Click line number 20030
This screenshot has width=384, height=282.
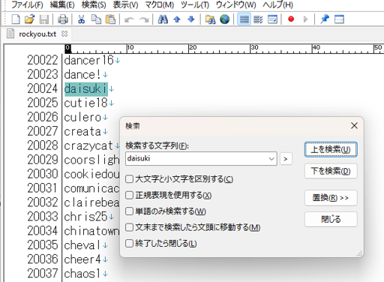[43, 174]
